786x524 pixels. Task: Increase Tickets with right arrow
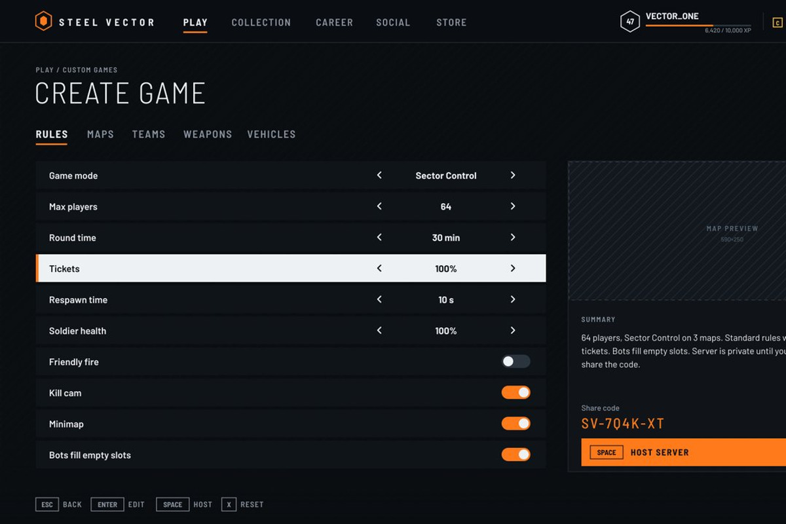[x=513, y=269]
